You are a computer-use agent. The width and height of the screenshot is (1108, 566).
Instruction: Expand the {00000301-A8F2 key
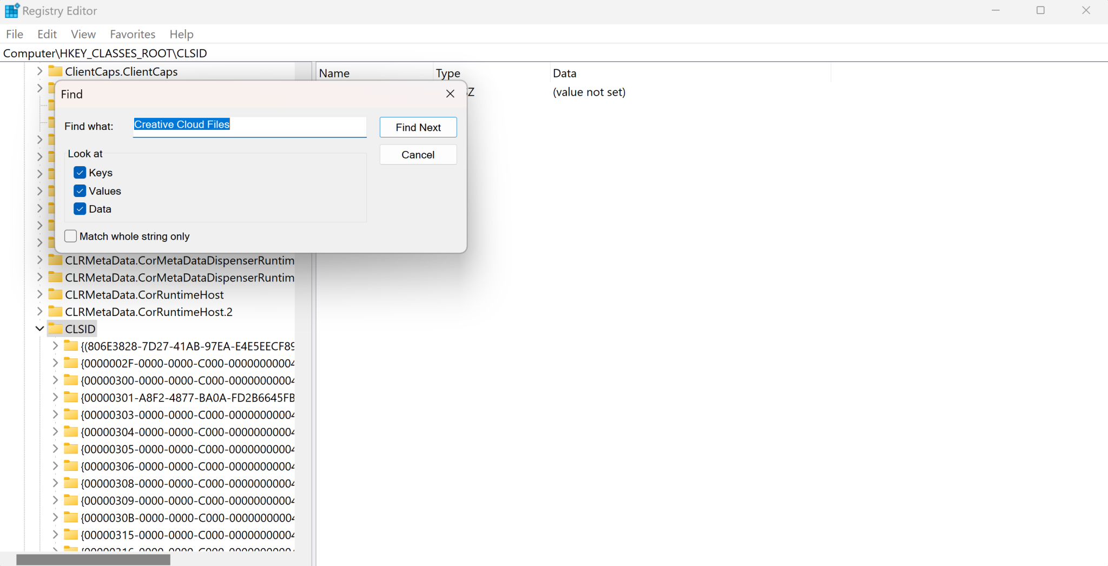55,398
